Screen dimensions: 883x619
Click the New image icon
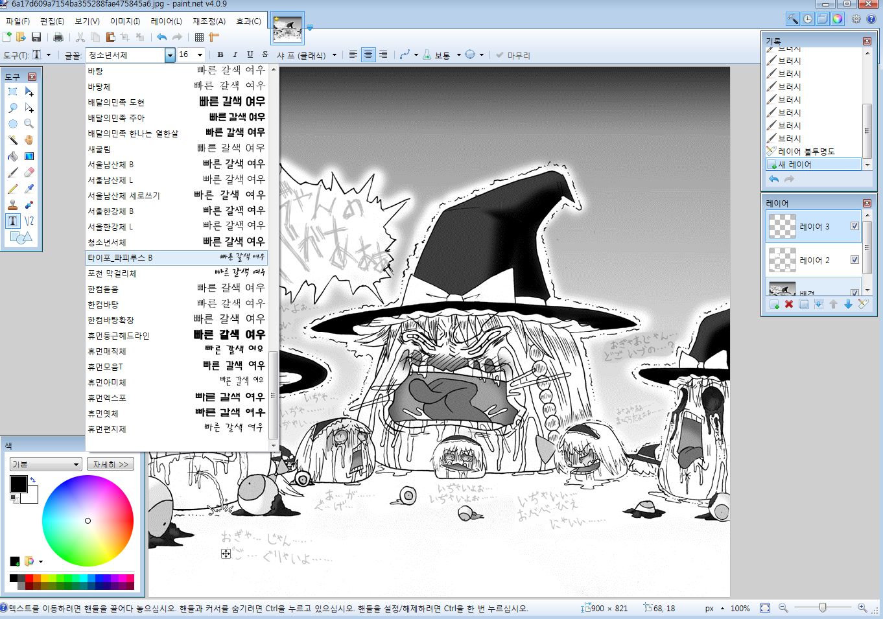(x=7, y=37)
